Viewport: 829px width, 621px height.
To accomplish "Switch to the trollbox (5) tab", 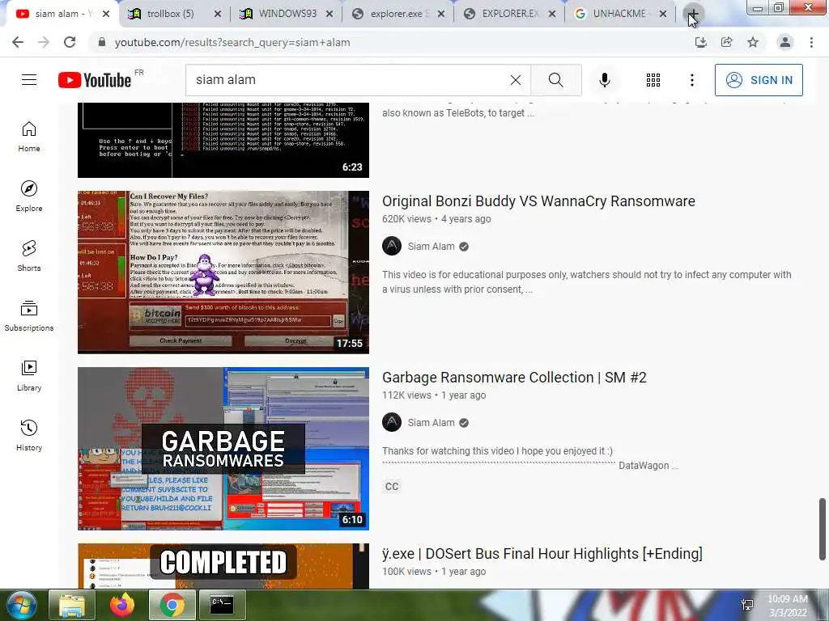I will pos(170,14).
